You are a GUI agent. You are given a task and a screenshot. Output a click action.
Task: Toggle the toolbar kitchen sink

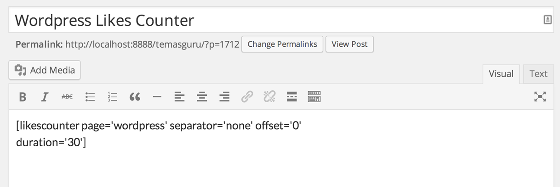[x=314, y=97]
